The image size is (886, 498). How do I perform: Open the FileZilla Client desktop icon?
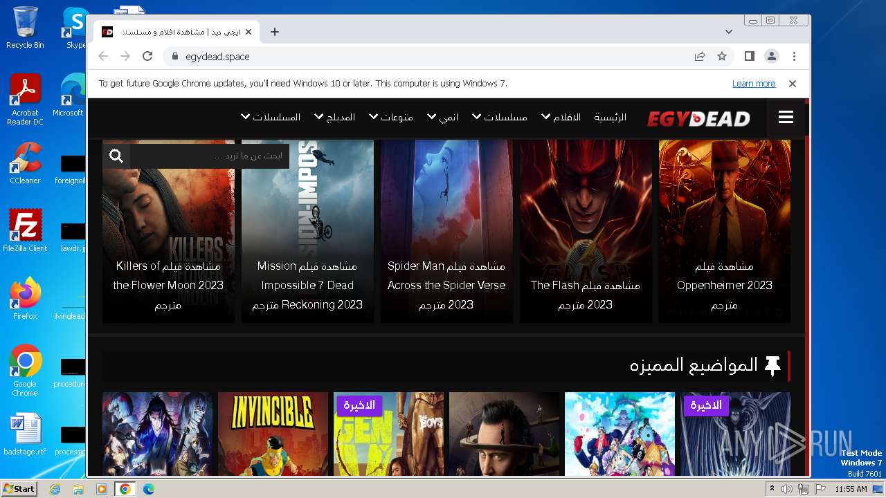[25, 231]
